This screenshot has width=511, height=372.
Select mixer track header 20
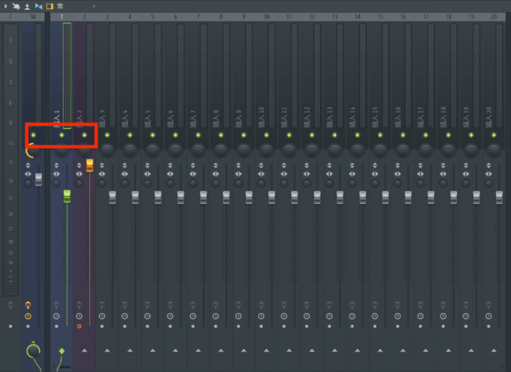click(494, 16)
